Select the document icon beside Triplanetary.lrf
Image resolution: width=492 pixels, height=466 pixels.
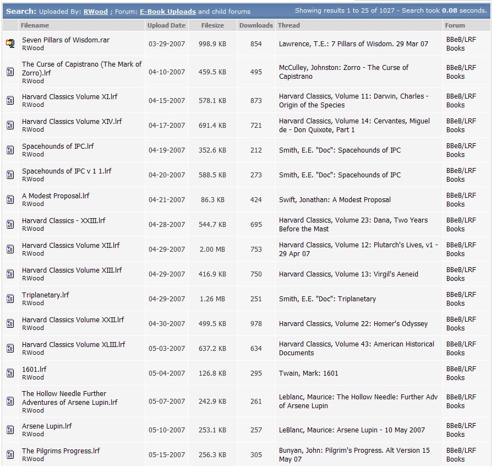coord(10,299)
